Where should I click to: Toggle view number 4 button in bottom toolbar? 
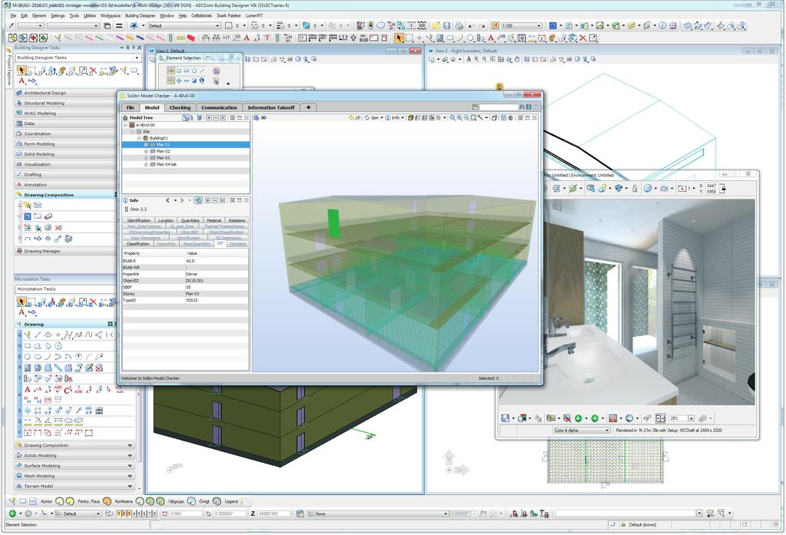134,514
